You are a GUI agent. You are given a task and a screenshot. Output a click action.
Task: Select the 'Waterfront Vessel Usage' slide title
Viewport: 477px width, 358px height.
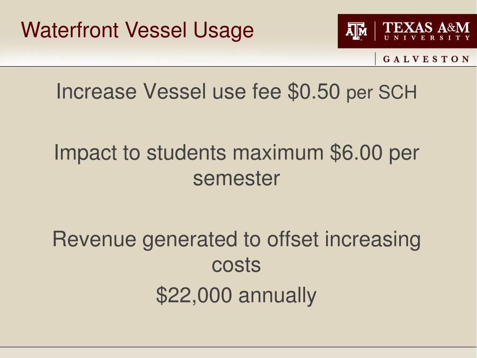(x=137, y=30)
